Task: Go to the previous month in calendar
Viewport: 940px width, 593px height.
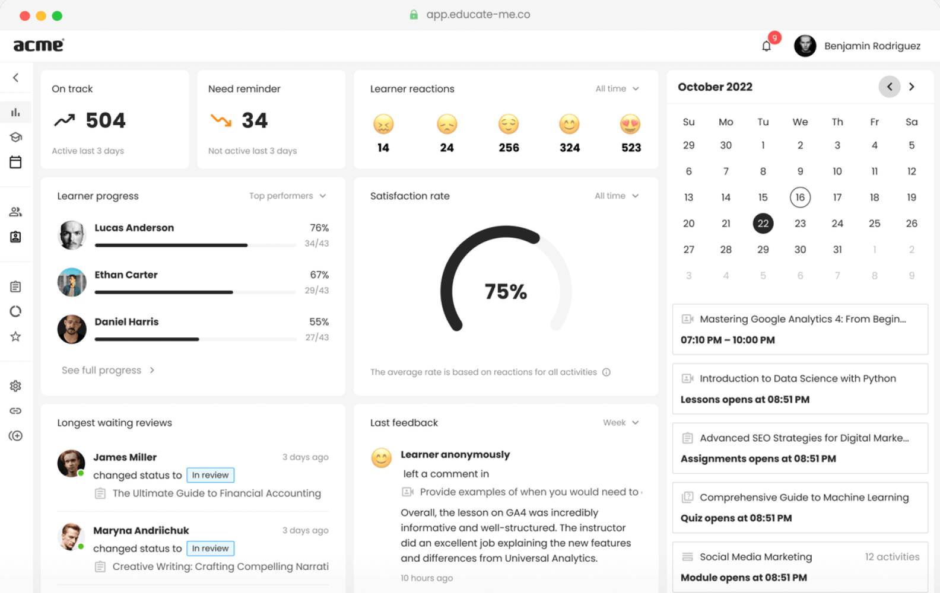Action: [x=889, y=87]
